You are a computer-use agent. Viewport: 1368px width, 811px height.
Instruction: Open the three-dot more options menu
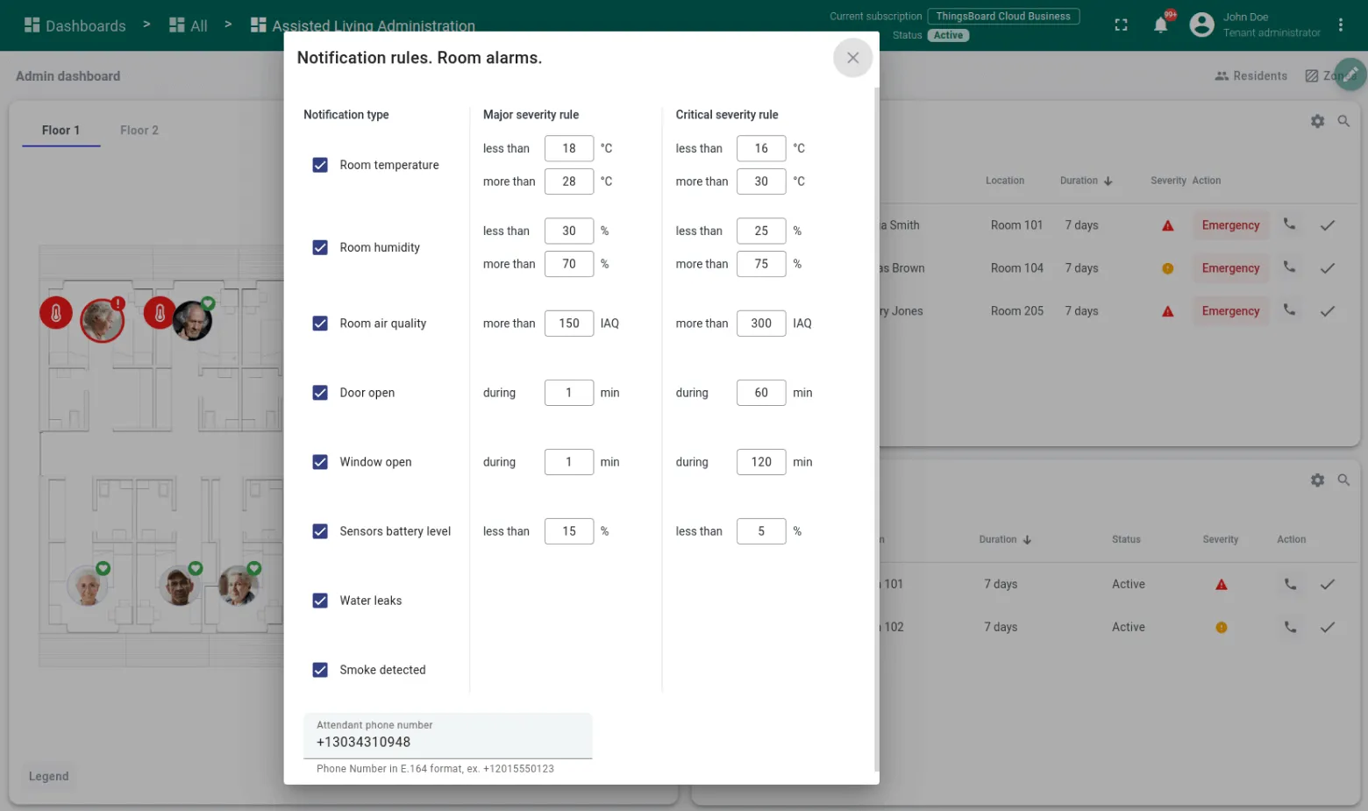pyautogui.click(x=1340, y=25)
